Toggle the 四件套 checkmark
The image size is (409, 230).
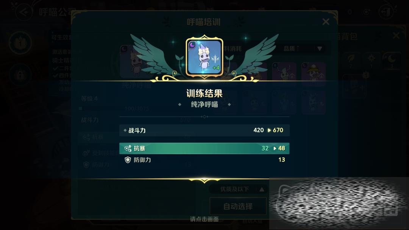(x=56, y=76)
